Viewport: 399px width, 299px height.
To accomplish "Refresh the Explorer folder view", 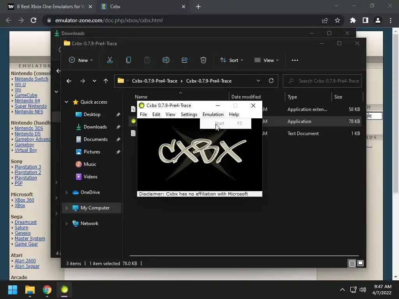I will tap(271, 81).
